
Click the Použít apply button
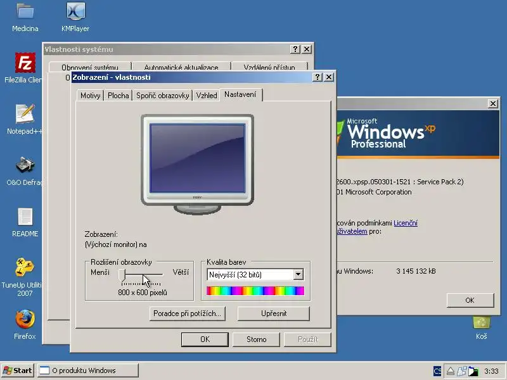pyautogui.click(x=307, y=339)
